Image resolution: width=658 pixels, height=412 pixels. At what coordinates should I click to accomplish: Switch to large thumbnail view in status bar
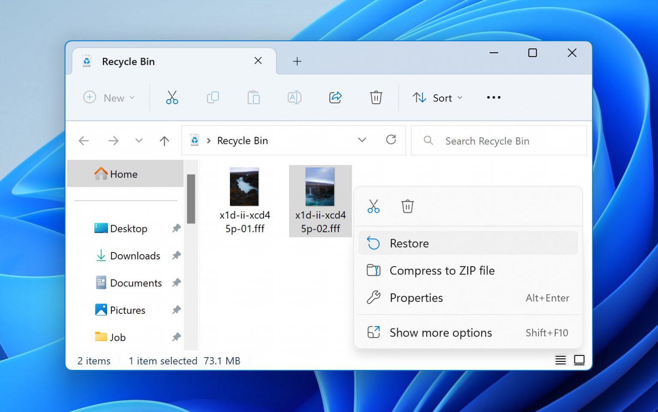click(580, 361)
